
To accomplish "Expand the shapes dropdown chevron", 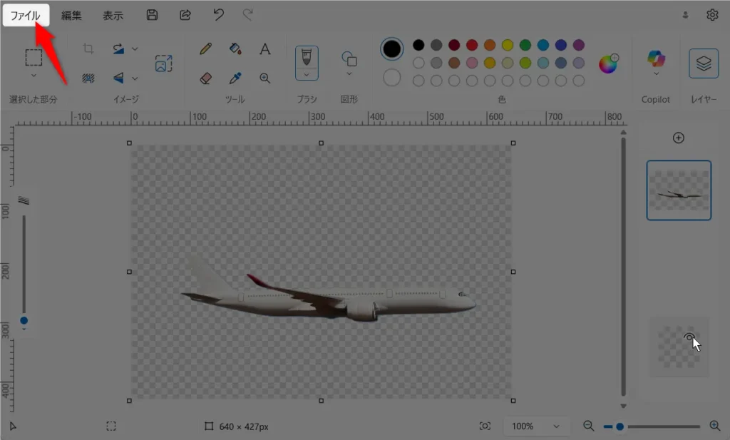I will 349,73.
